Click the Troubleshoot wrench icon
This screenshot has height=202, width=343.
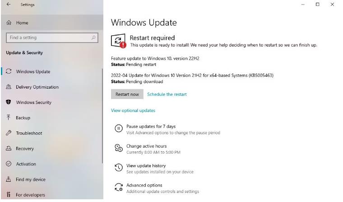[x=9, y=133]
